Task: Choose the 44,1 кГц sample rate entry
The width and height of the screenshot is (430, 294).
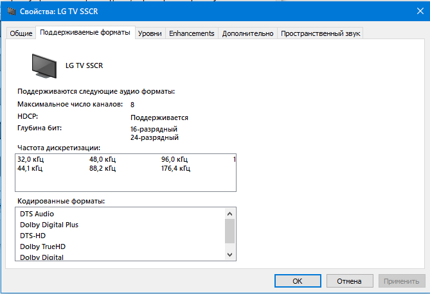Action: click(30, 169)
